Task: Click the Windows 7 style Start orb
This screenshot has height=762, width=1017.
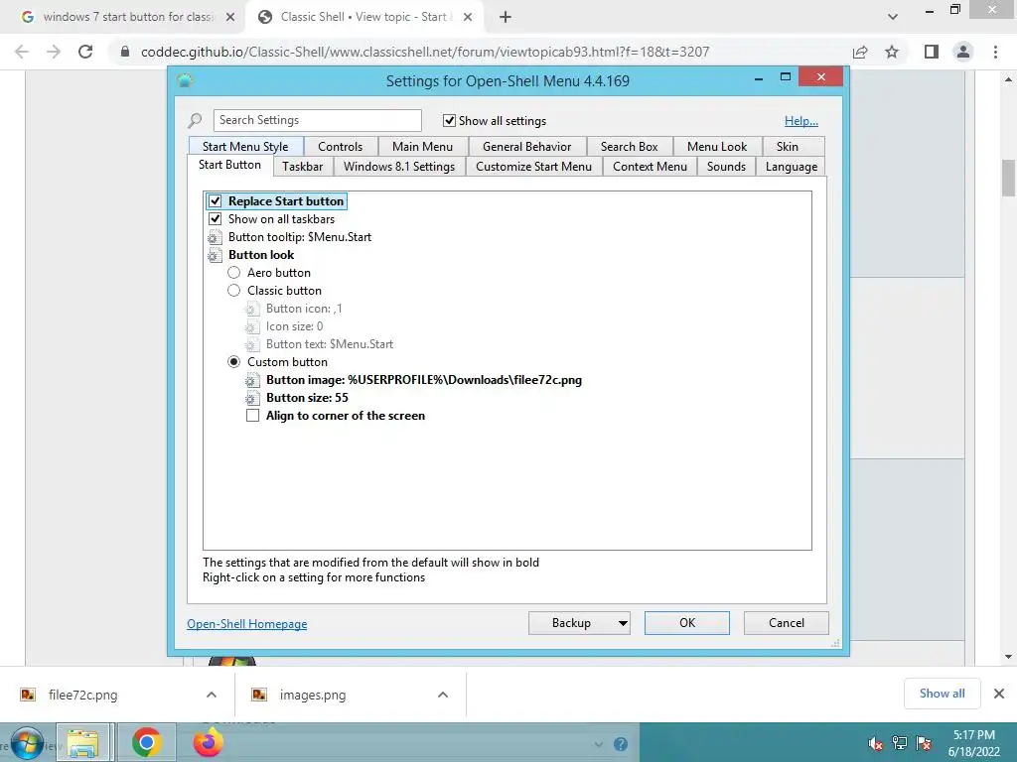Action: click(x=26, y=742)
